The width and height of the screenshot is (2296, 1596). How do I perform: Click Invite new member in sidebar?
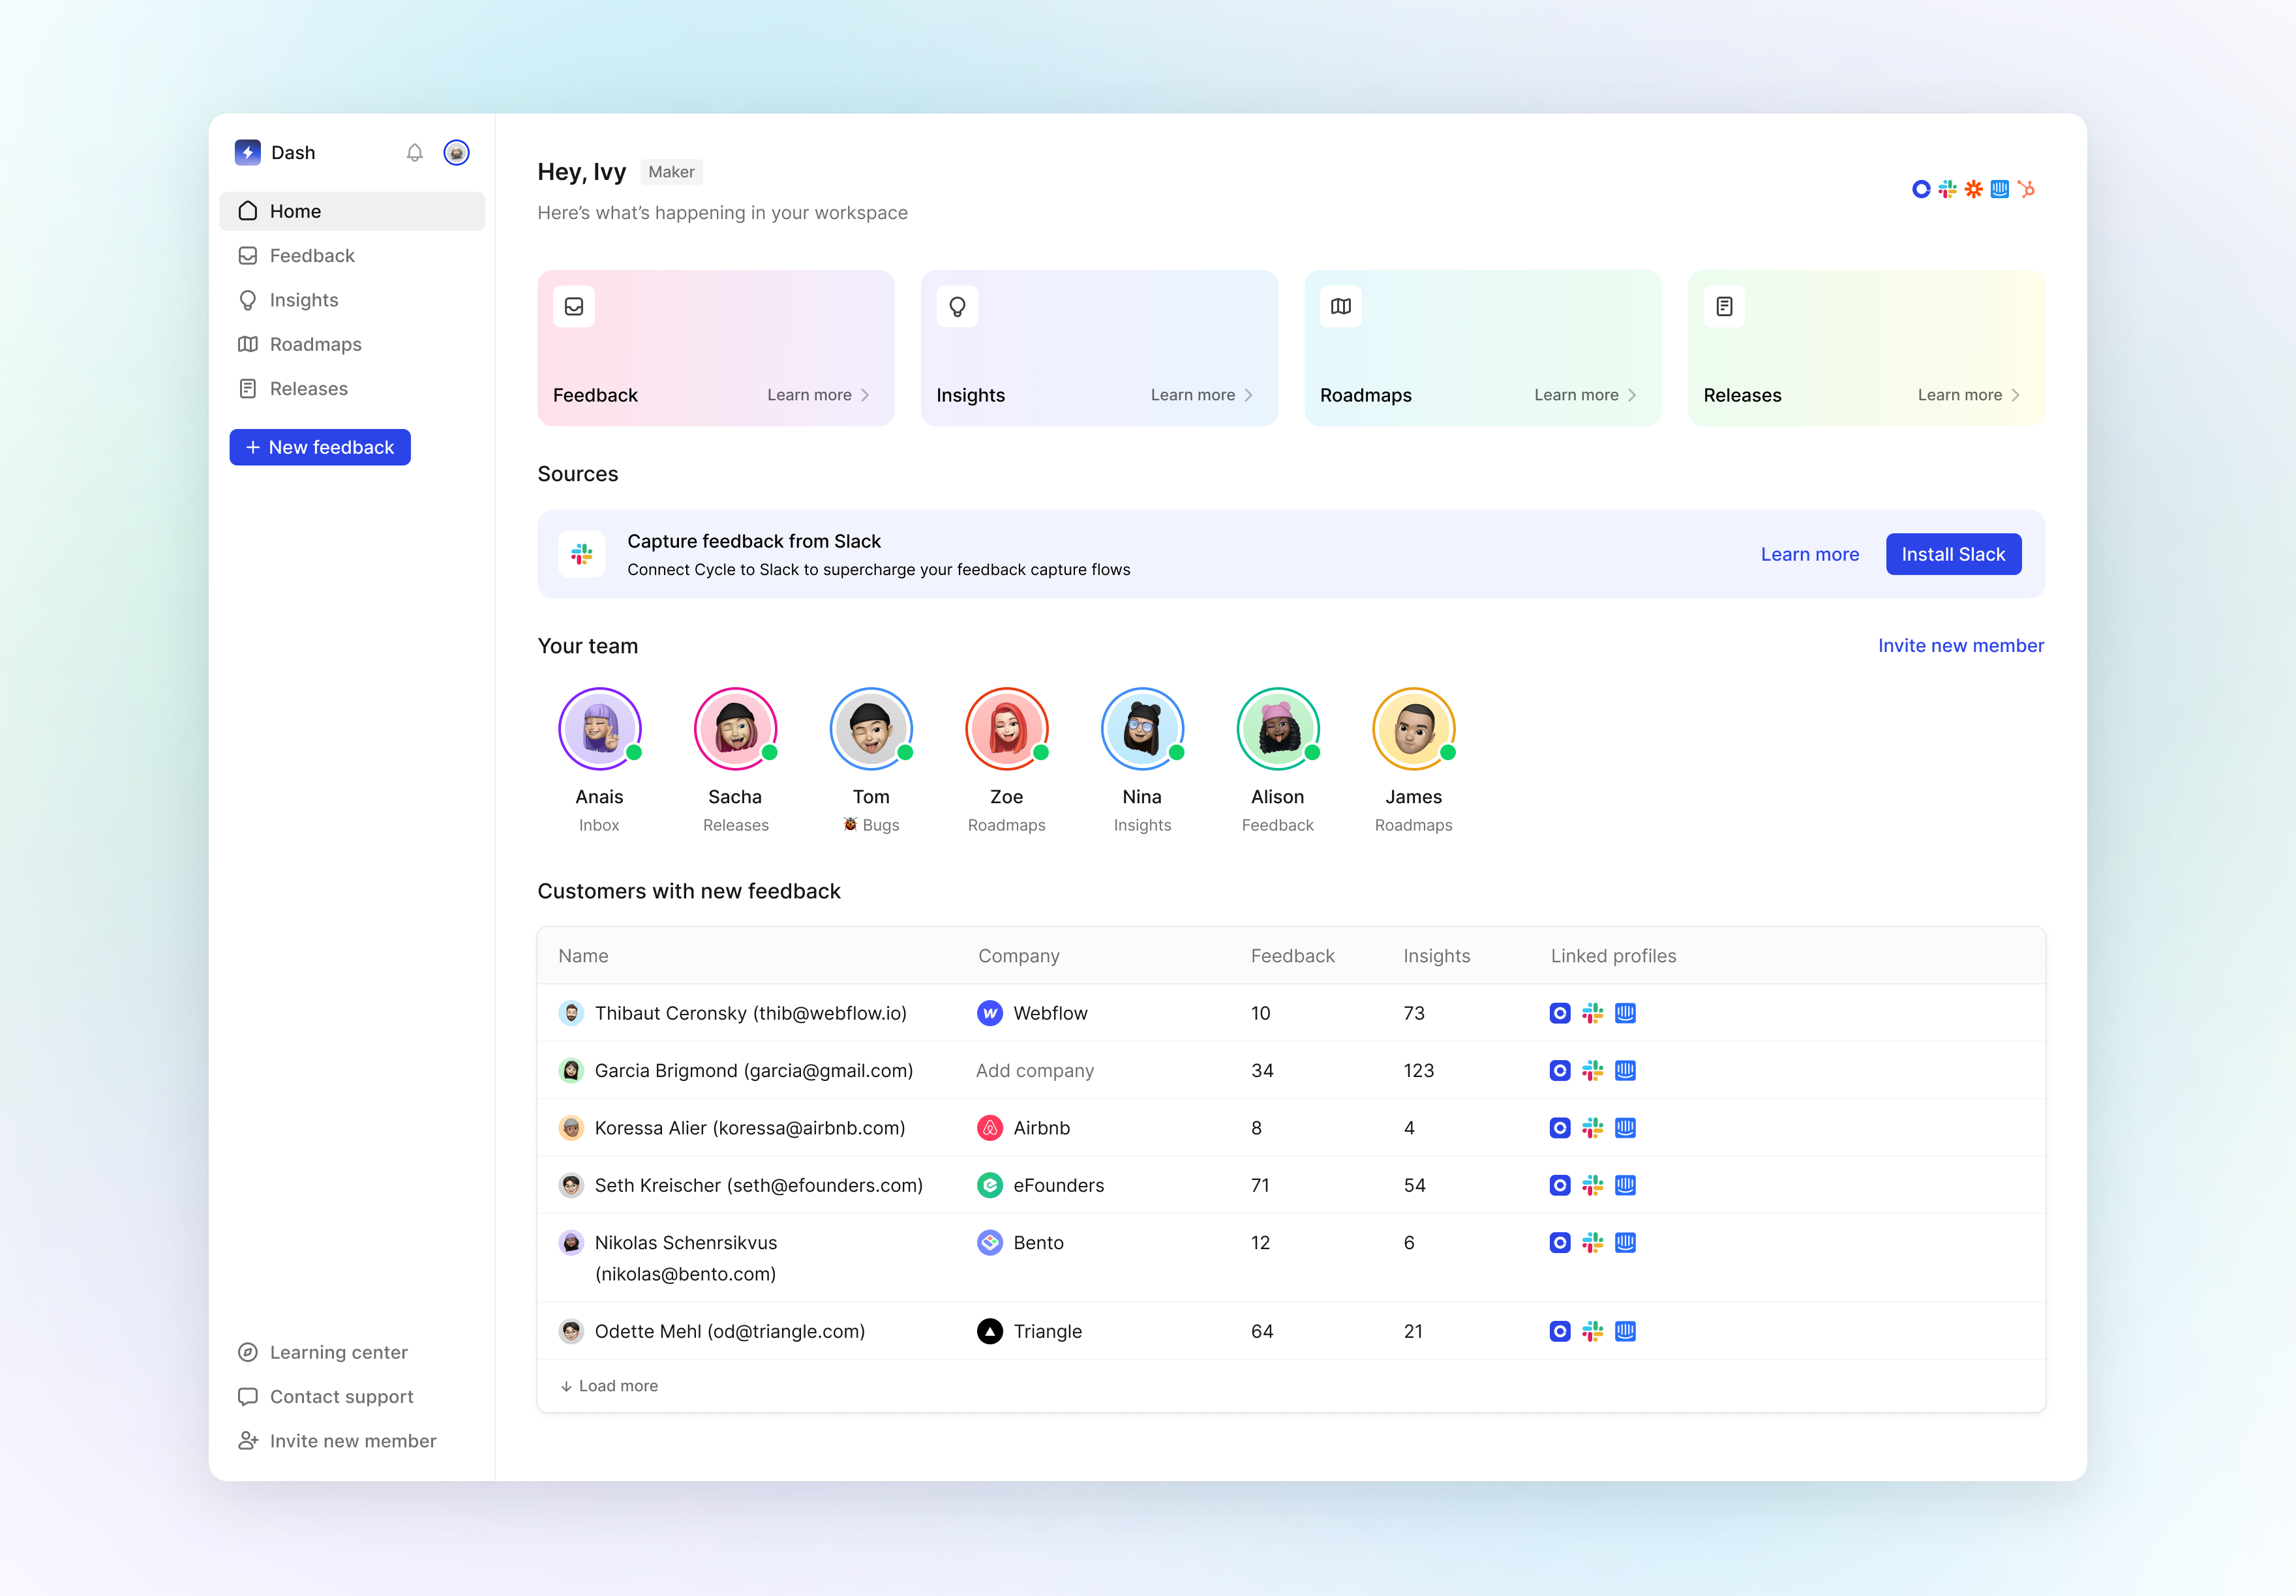point(337,1441)
